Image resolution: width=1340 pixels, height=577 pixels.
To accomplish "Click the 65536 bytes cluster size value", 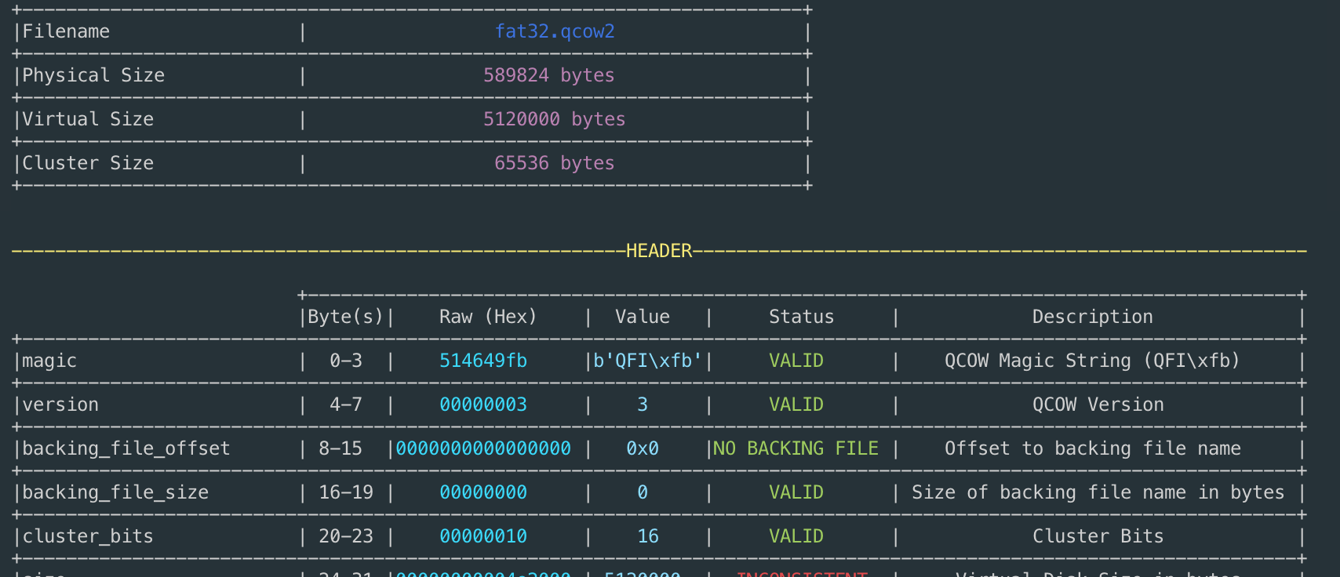I will pyautogui.click(x=554, y=163).
